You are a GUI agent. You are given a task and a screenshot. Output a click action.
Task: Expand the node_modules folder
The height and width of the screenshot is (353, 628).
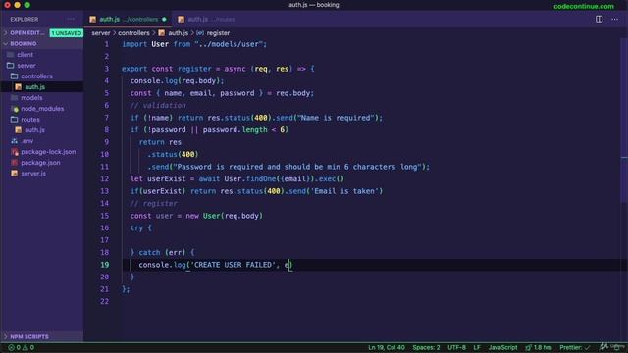(x=42, y=109)
